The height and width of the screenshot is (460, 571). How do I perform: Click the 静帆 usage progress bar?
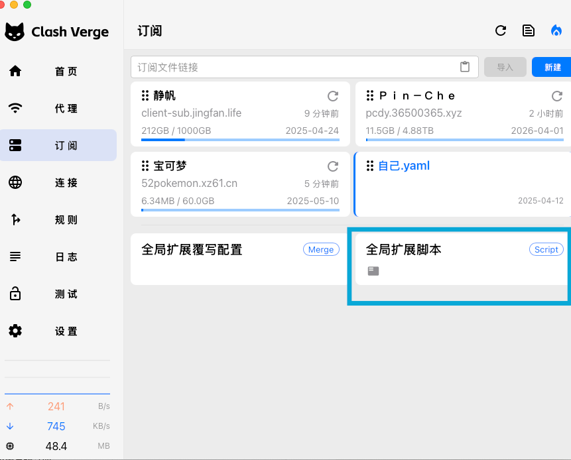240,140
